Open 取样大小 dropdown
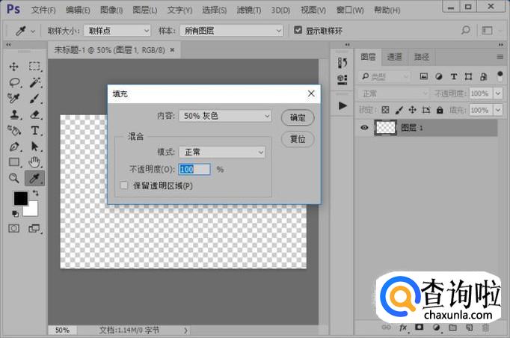 click(117, 31)
